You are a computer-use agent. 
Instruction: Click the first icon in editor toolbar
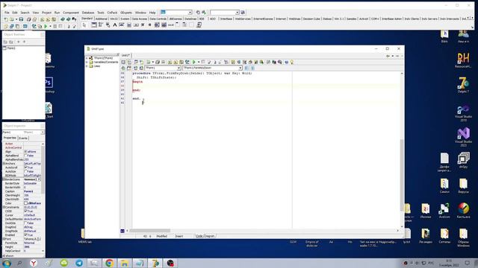(x=123, y=62)
